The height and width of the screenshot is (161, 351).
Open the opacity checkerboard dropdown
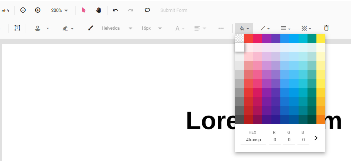(306, 28)
